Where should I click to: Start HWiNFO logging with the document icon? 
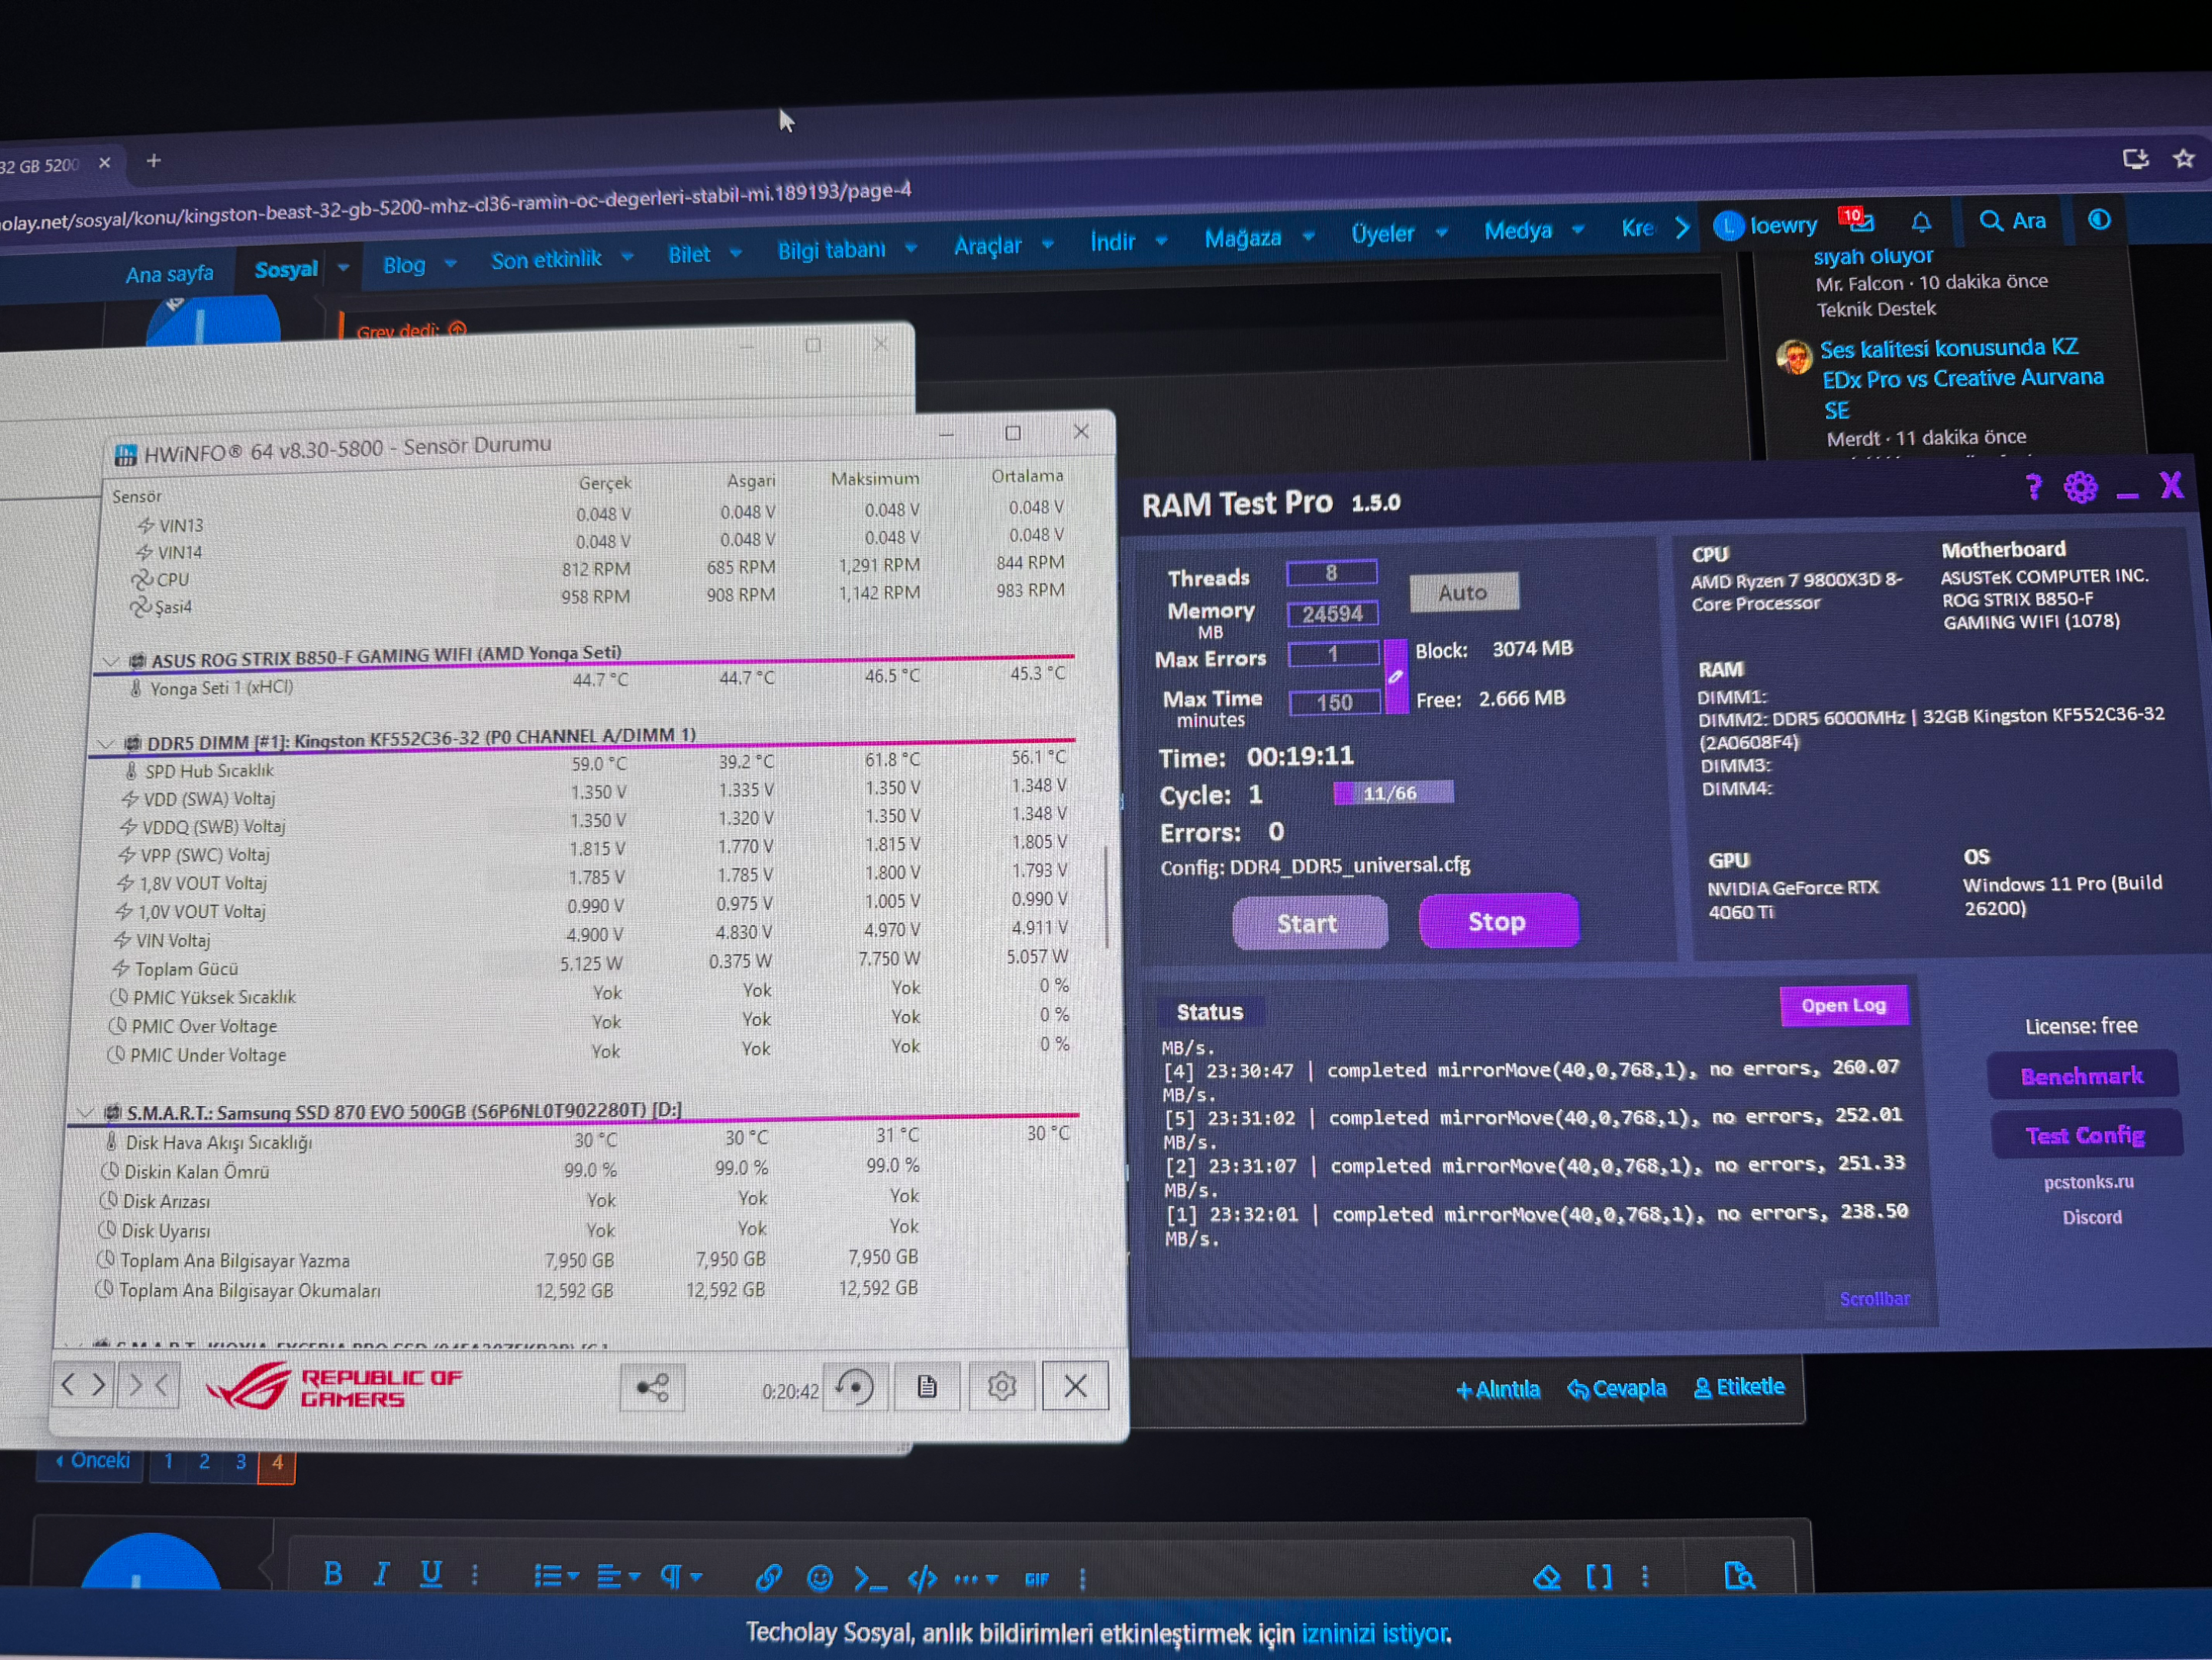[927, 1387]
